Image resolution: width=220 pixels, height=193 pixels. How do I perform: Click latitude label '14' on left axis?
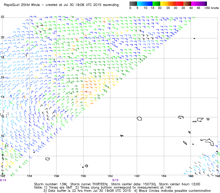(2, 97)
